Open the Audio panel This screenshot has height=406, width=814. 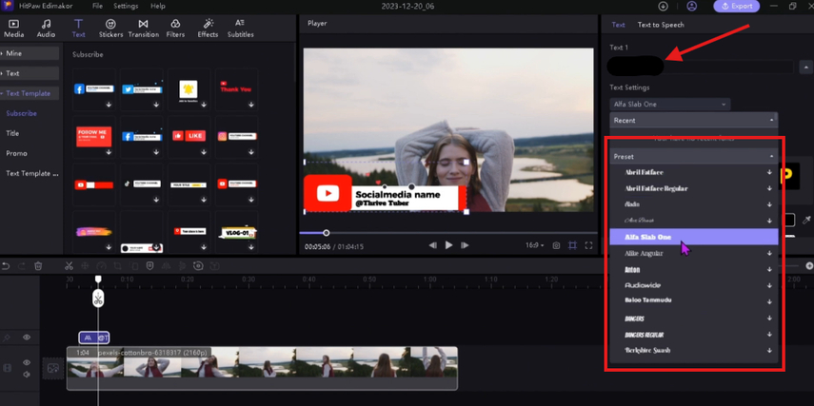pyautogui.click(x=46, y=29)
